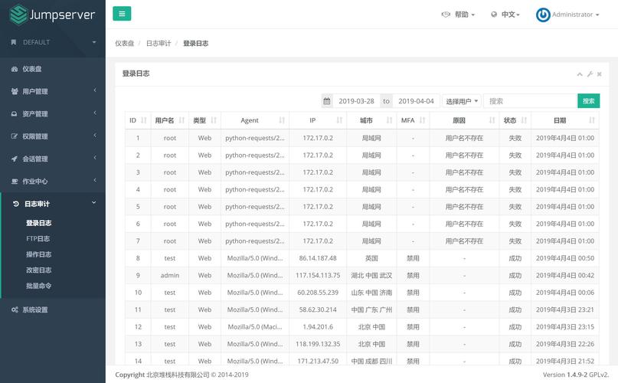
Task: Click the 权限管理 edit icon in the sidebar
Action: click(x=15, y=136)
